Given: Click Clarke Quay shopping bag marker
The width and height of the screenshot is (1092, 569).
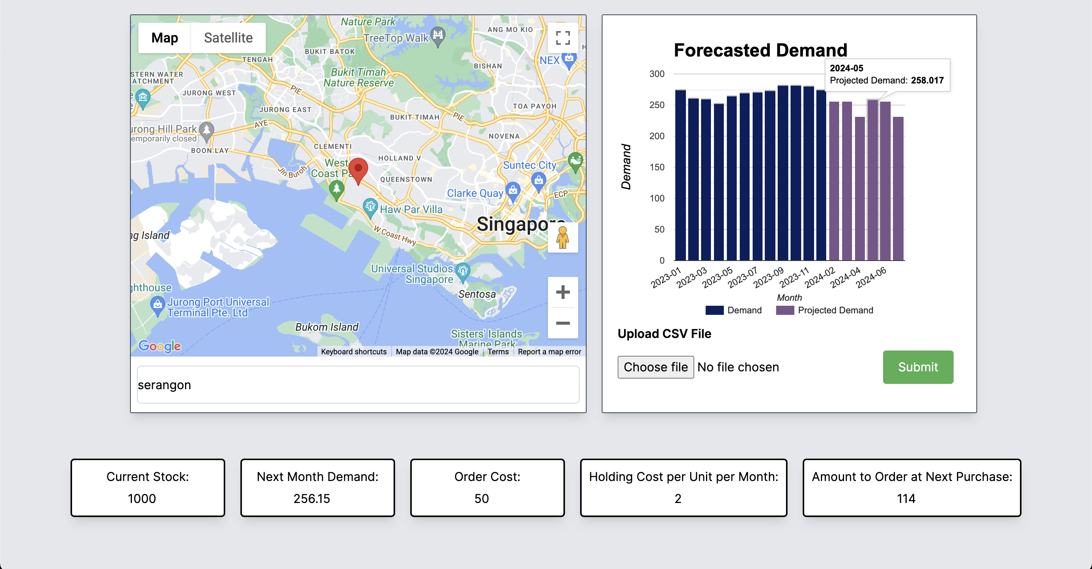Looking at the screenshot, I should point(513,190).
